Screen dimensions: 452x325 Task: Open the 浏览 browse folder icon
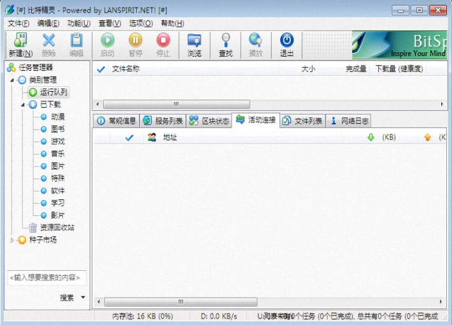[x=194, y=45]
